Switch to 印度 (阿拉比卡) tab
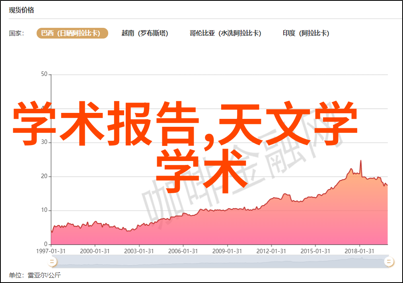The width and height of the screenshot is (403, 283). [306, 33]
